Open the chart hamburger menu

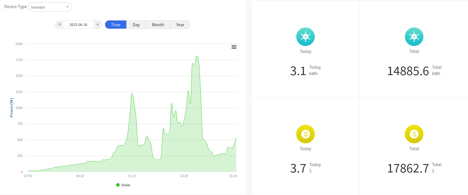coord(234,47)
